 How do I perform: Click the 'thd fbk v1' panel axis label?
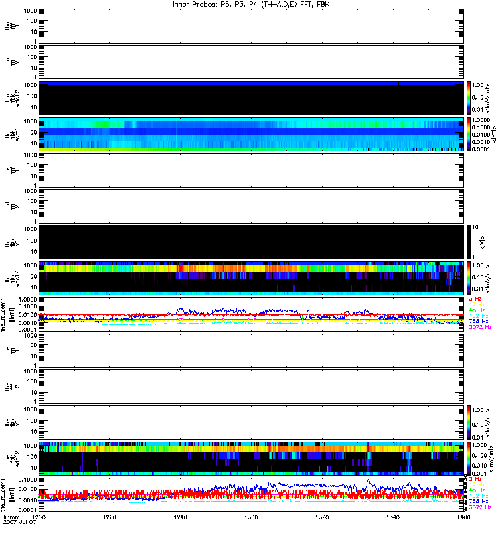[13, 242]
